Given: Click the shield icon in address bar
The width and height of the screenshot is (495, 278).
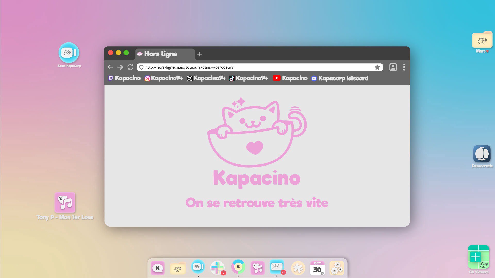Looking at the screenshot, I should point(141,67).
